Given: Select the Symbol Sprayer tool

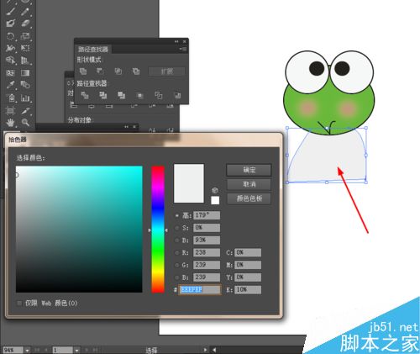Looking at the screenshot, I should [x=11, y=98].
